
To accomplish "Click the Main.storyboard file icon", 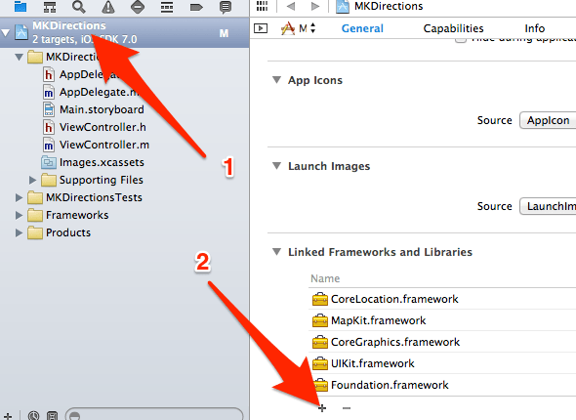I will [49, 109].
